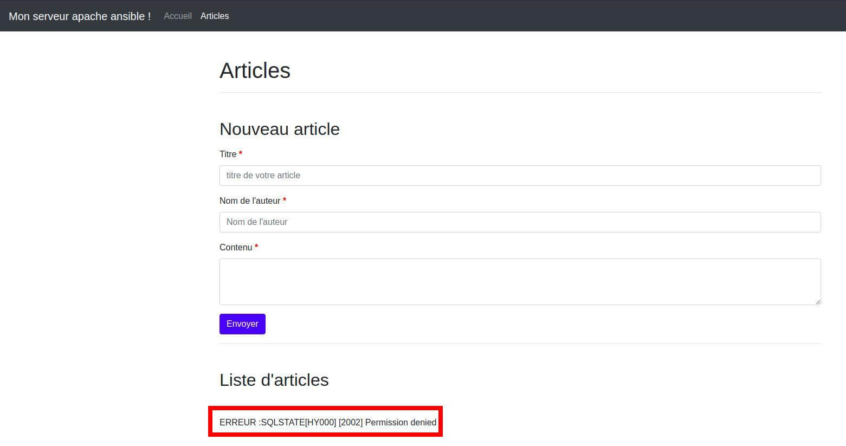Click the required asterisk beside 'Nom de l'auteur'
The height and width of the screenshot is (446, 846).
[x=285, y=201]
